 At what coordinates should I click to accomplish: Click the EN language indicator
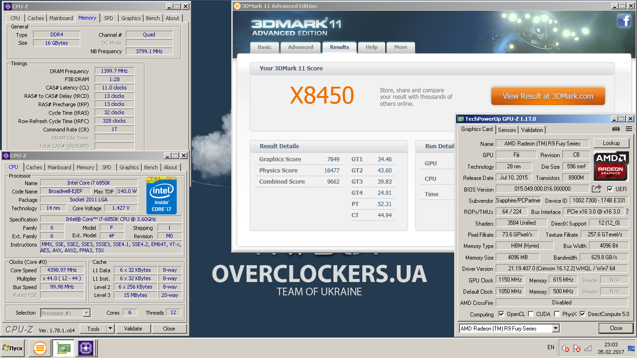tap(551, 347)
